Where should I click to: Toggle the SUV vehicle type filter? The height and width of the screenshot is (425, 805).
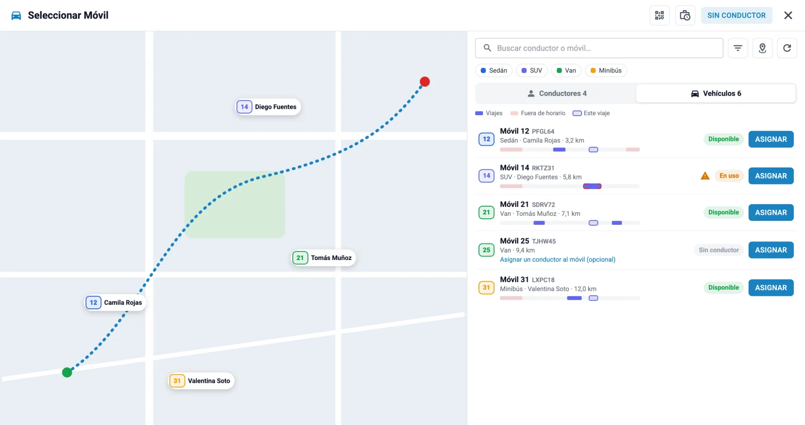[531, 70]
